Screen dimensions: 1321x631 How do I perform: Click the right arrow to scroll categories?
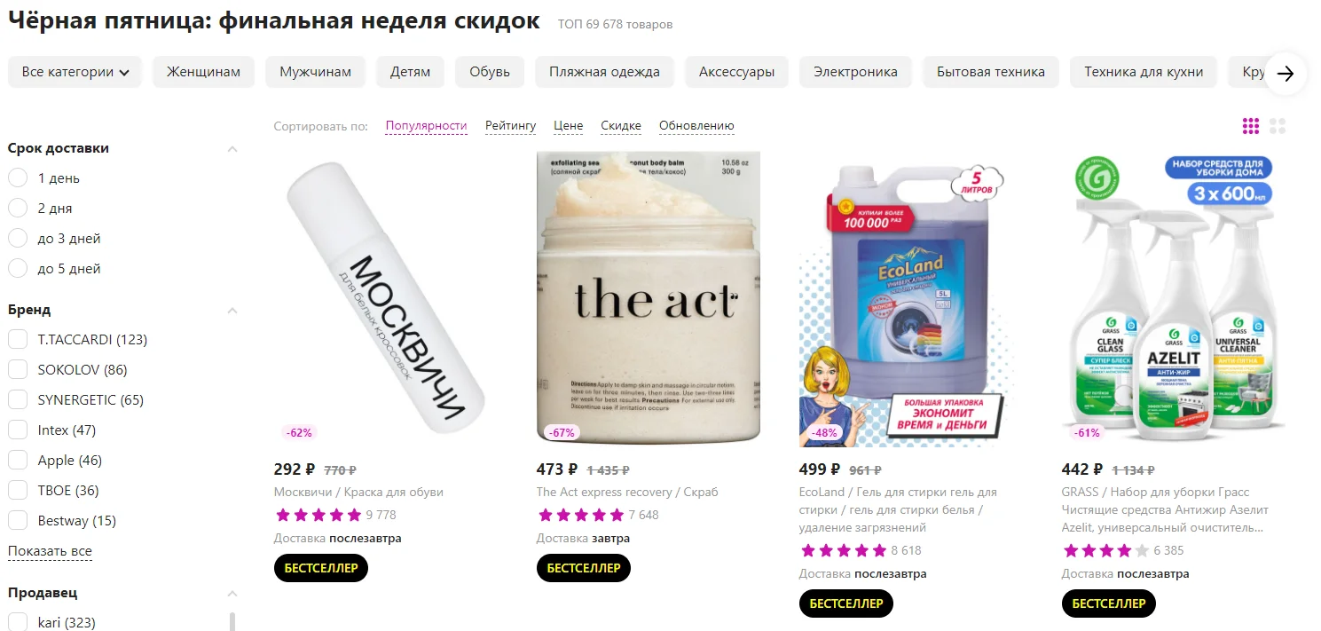(x=1286, y=73)
